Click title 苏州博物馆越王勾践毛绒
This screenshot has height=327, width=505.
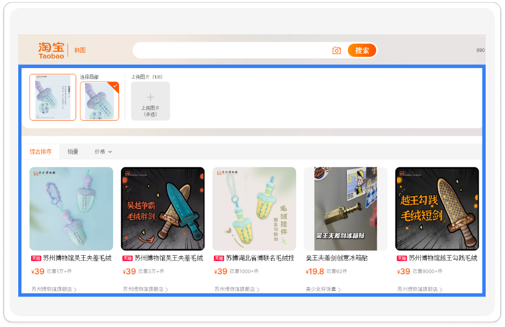(x=443, y=258)
